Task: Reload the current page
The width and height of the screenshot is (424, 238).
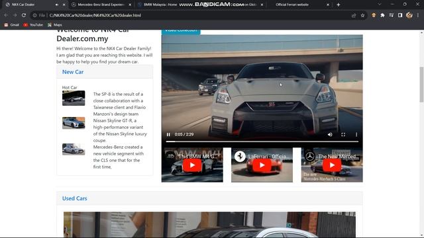Action: [x=24, y=15]
